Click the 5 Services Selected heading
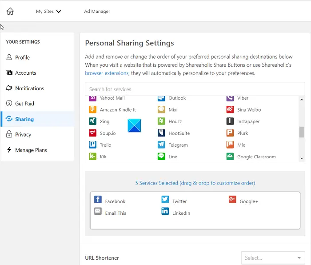The width and height of the screenshot is (311, 265). (x=195, y=183)
